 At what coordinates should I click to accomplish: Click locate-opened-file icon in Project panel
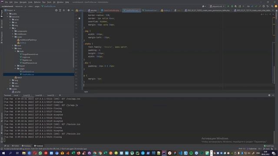(x=56, y=10)
